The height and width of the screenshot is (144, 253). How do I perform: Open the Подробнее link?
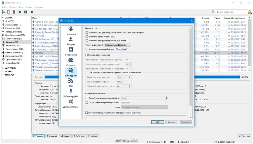click(121, 49)
